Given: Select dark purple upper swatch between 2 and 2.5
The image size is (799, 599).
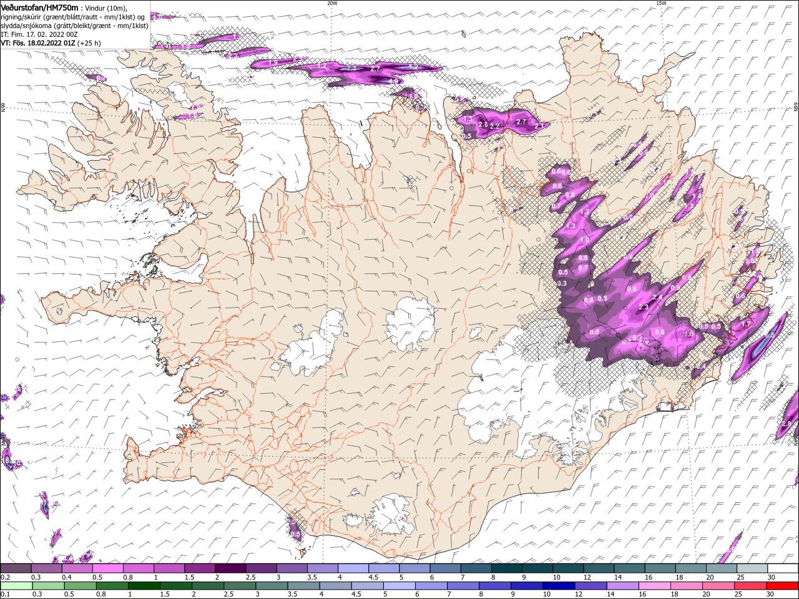Looking at the screenshot, I should (x=230, y=568).
